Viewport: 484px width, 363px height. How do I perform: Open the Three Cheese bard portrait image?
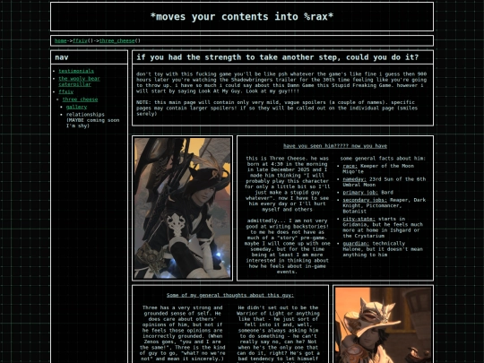point(183,208)
